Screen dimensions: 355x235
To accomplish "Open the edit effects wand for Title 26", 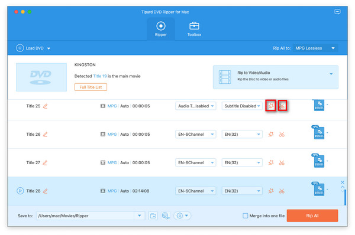I will [271, 134].
